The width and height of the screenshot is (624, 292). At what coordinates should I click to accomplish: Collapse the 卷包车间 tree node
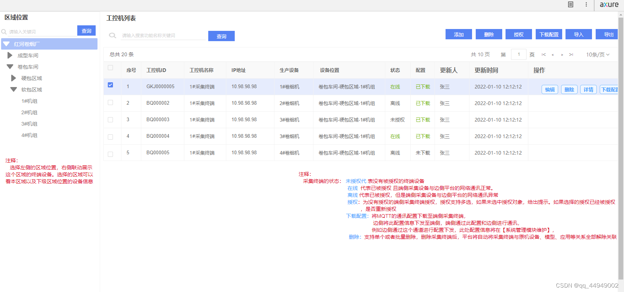(x=10, y=67)
